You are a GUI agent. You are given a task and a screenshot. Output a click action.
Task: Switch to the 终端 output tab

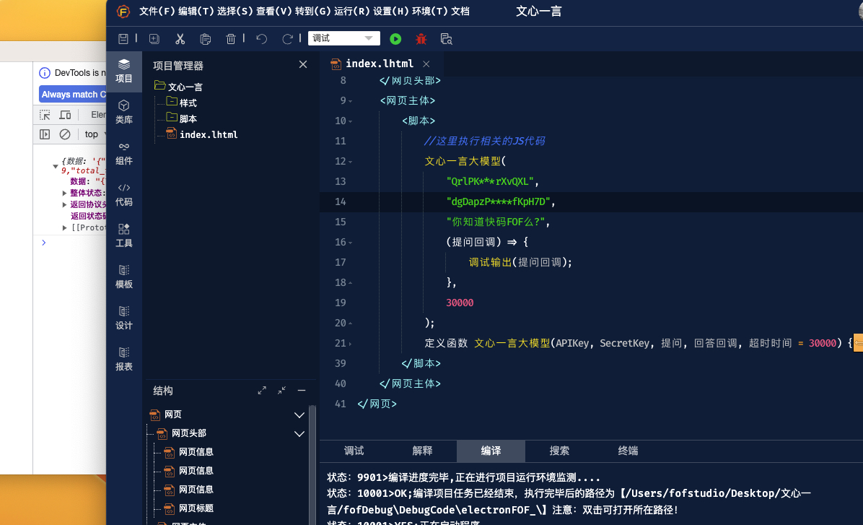point(628,451)
